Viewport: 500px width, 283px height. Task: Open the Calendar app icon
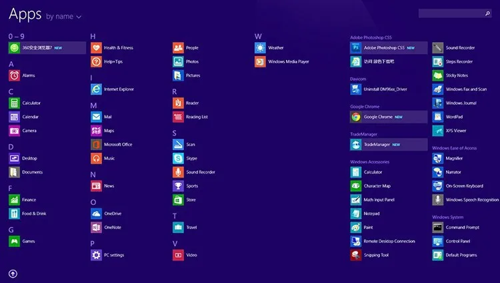(14, 117)
